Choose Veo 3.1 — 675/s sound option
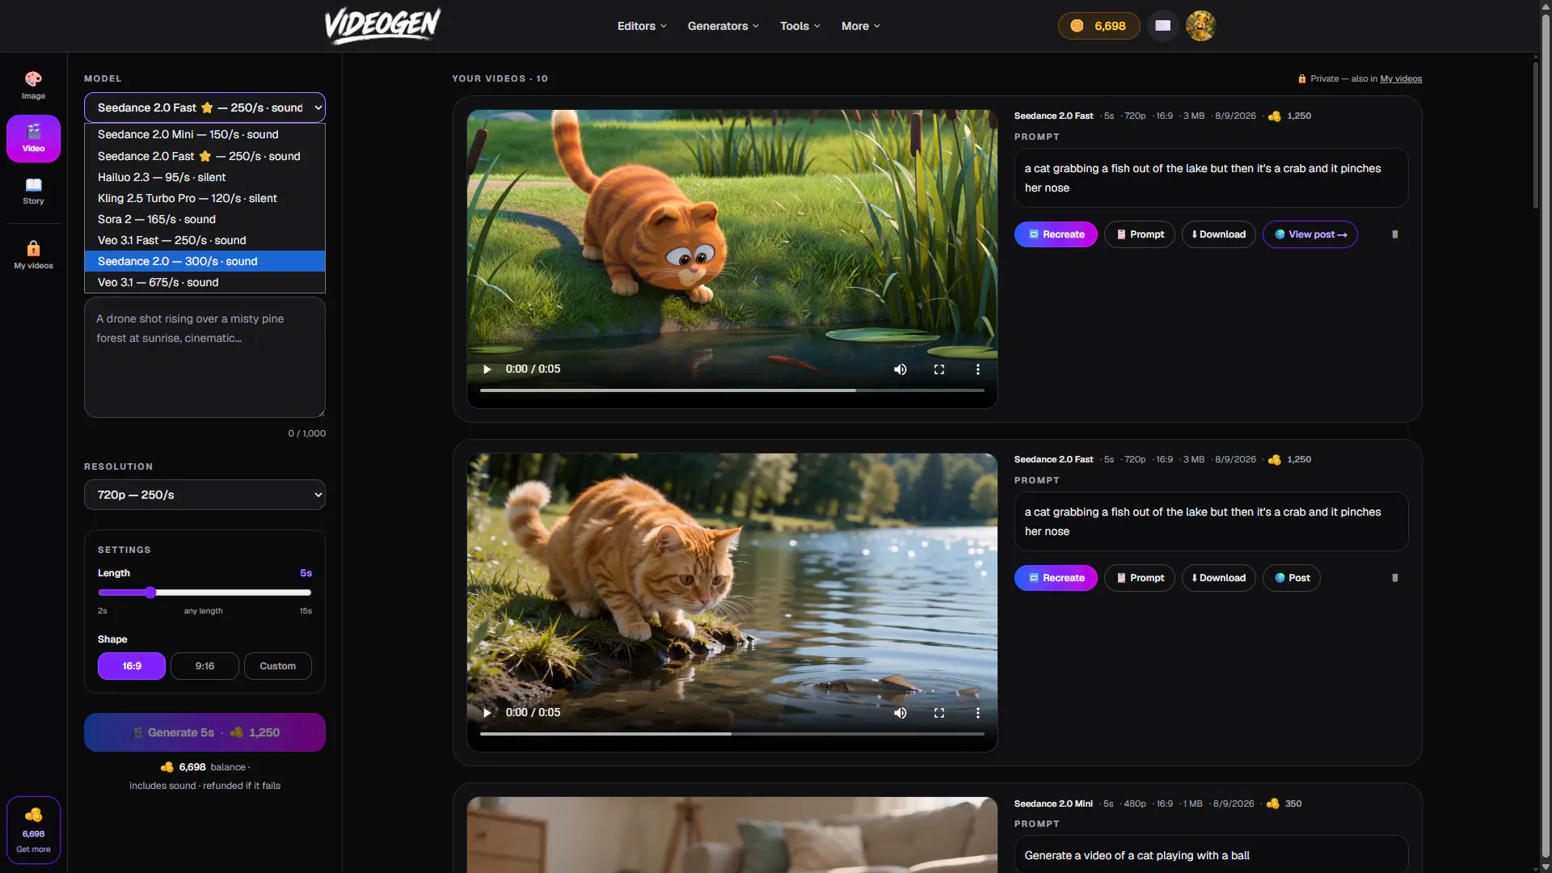The image size is (1552, 873). click(205, 282)
